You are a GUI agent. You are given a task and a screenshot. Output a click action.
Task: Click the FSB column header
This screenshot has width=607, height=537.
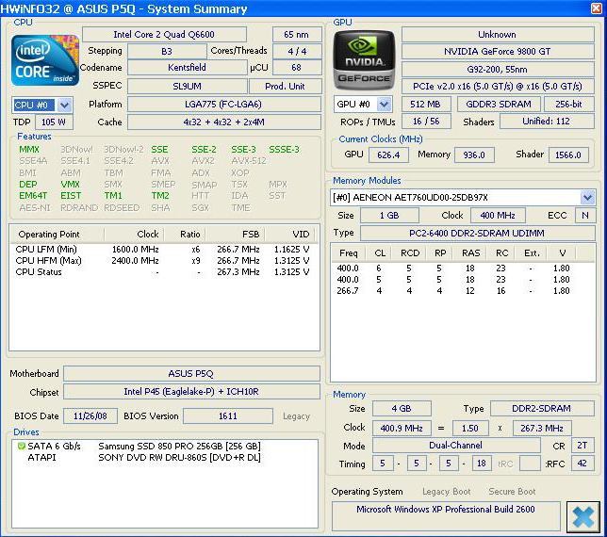point(236,234)
